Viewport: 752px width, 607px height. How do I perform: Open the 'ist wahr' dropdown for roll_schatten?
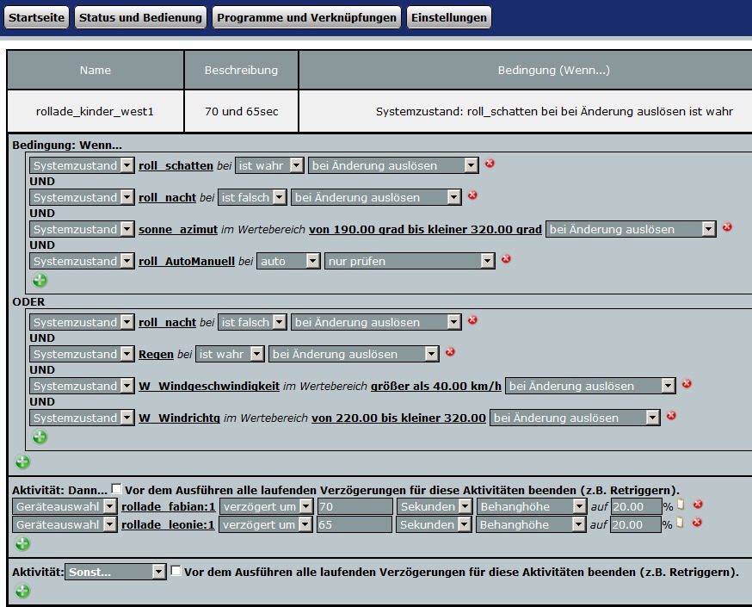(x=269, y=165)
